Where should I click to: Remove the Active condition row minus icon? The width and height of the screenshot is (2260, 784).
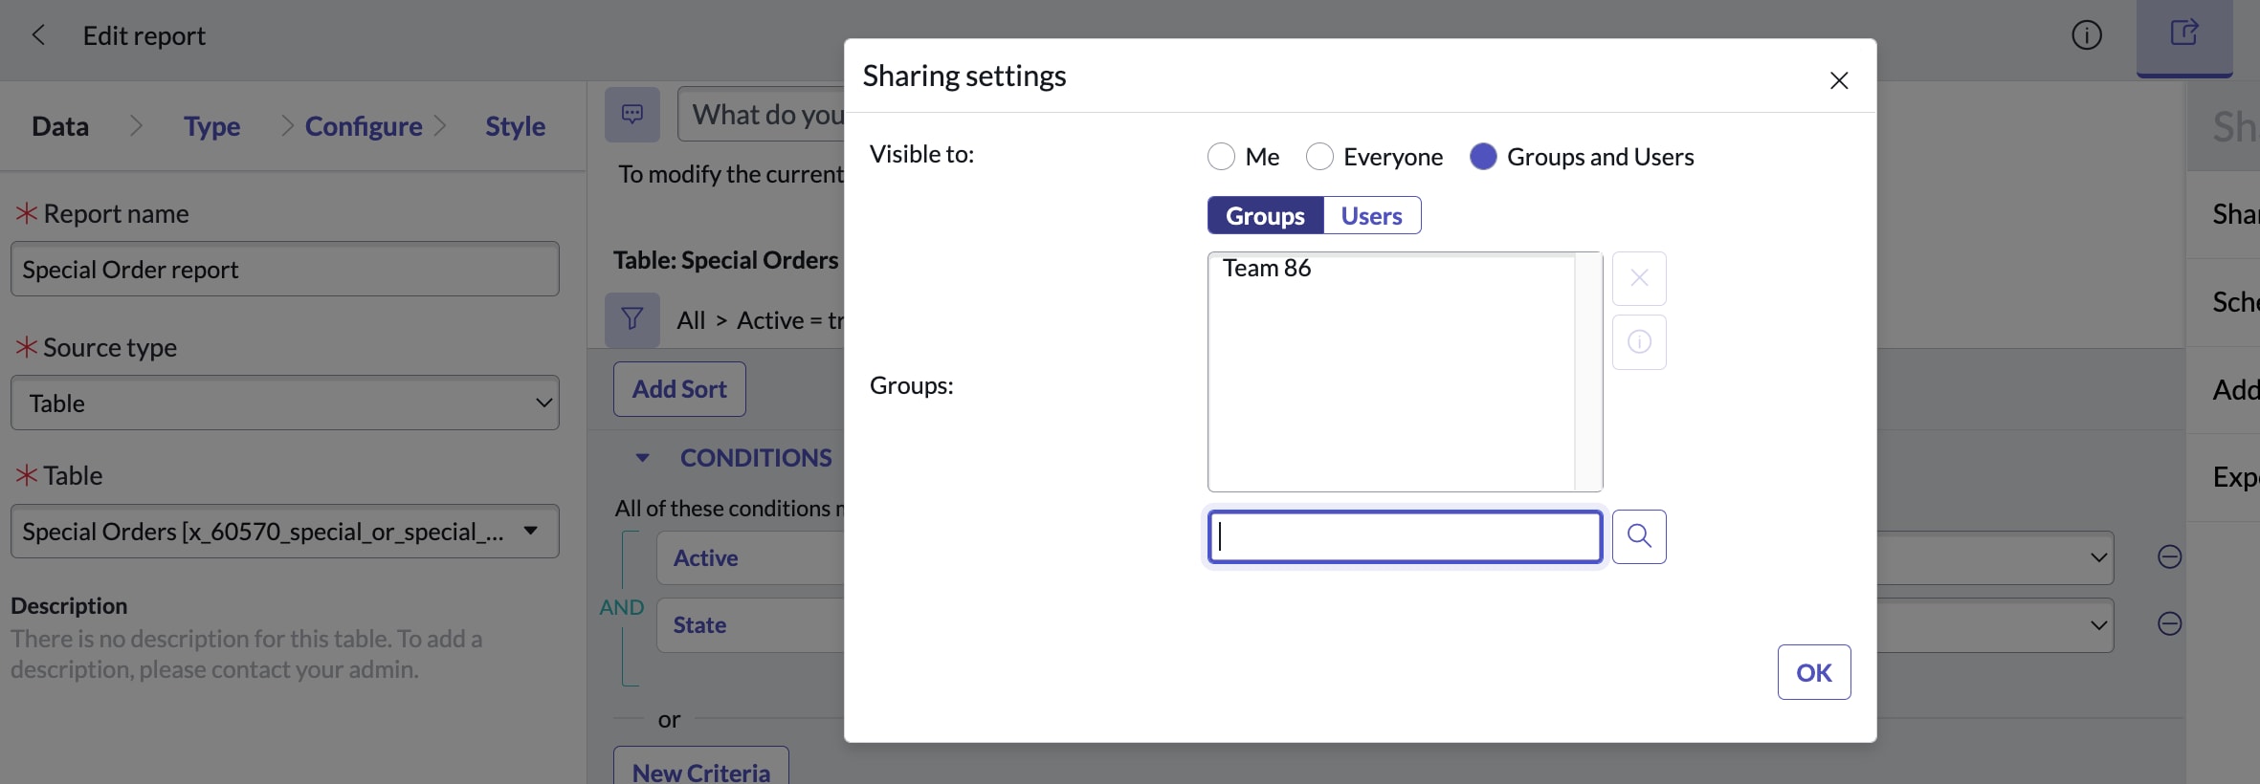pyautogui.click(x=2169, y=556)
